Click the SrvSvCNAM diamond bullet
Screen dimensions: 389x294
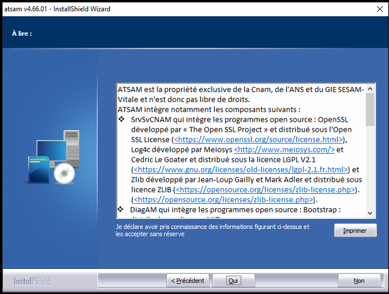(x=121, y=119)
